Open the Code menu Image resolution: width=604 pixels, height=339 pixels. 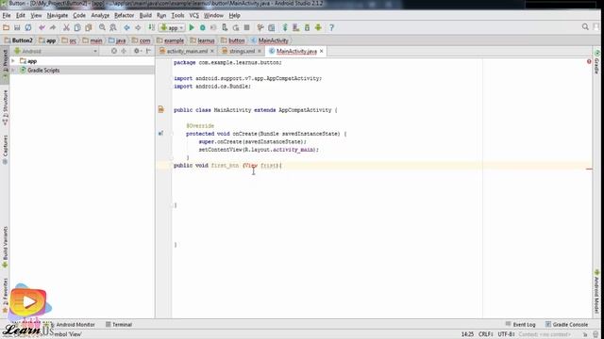point(79,16)
